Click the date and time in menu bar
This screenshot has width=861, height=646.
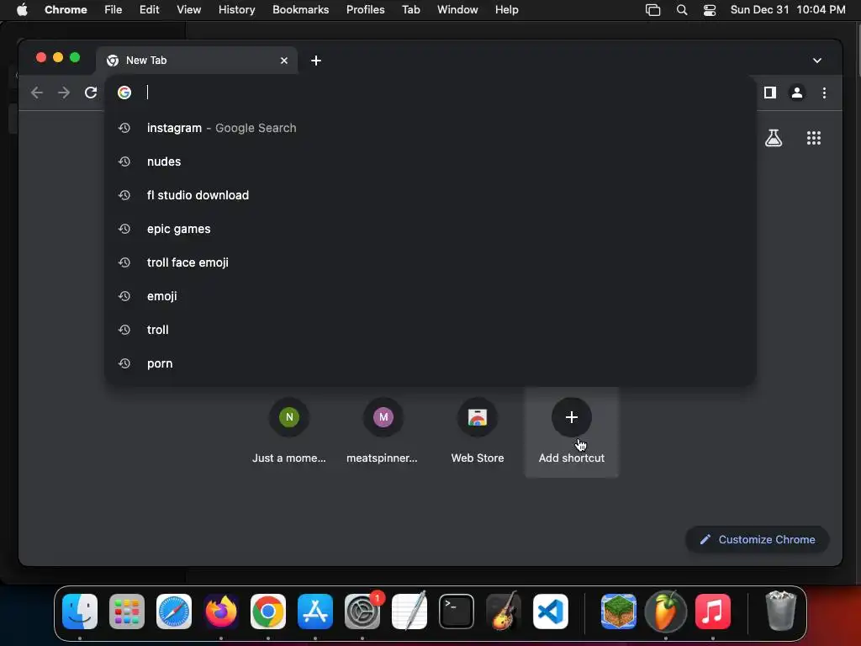788,10
